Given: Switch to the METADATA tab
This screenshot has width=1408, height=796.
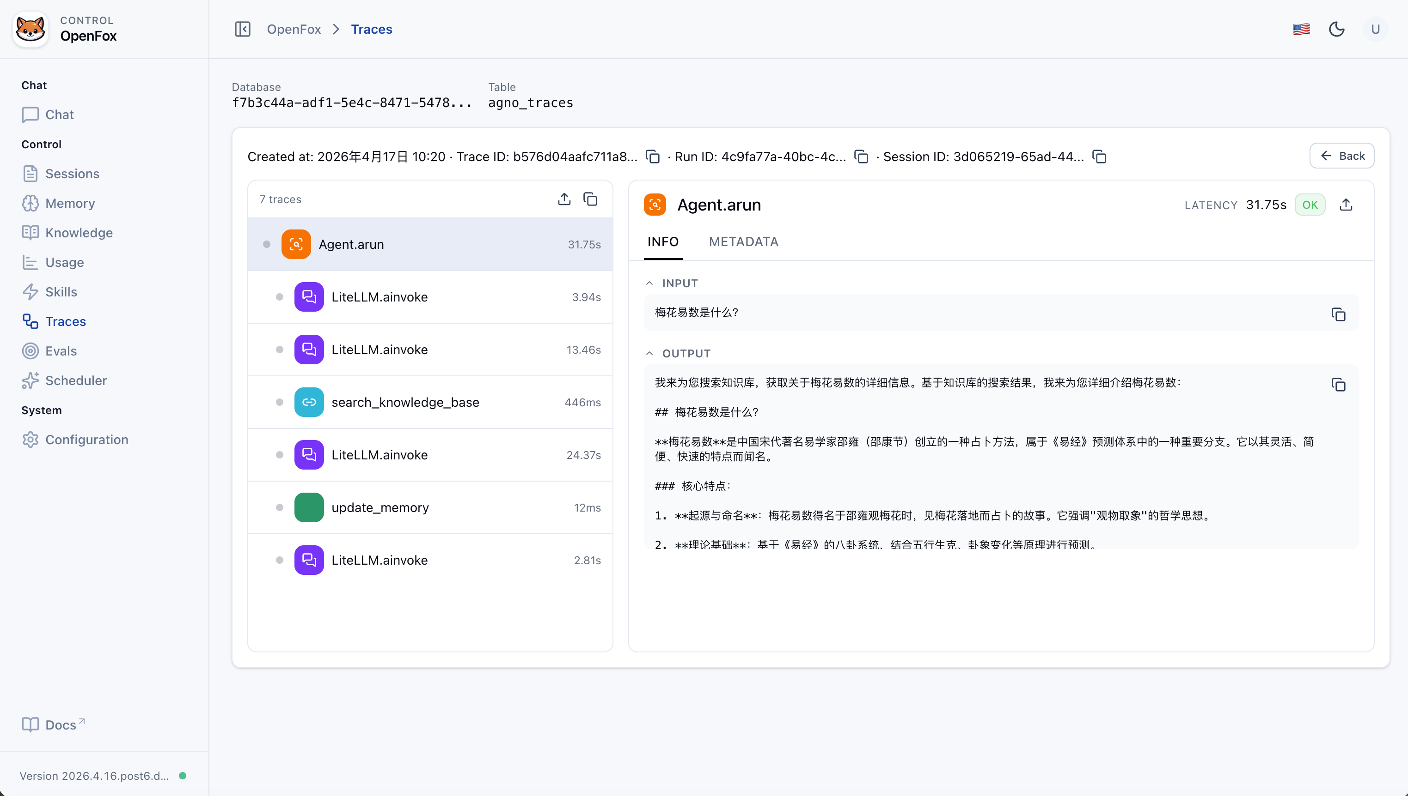Looking at the screenshot, I should click(744, 241).
